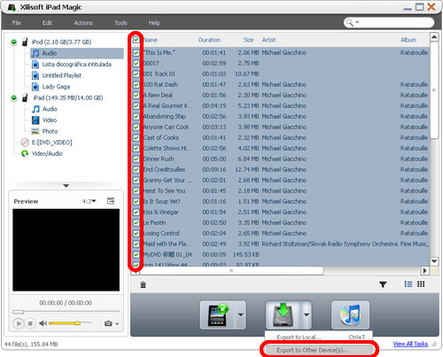Click the Copy to iPad device icon button
The height and width of the screenshot is (357, 443).
(218, 315)
